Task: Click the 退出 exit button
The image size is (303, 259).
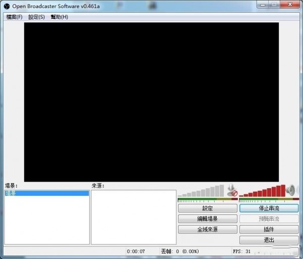Action: pos(269,240)
